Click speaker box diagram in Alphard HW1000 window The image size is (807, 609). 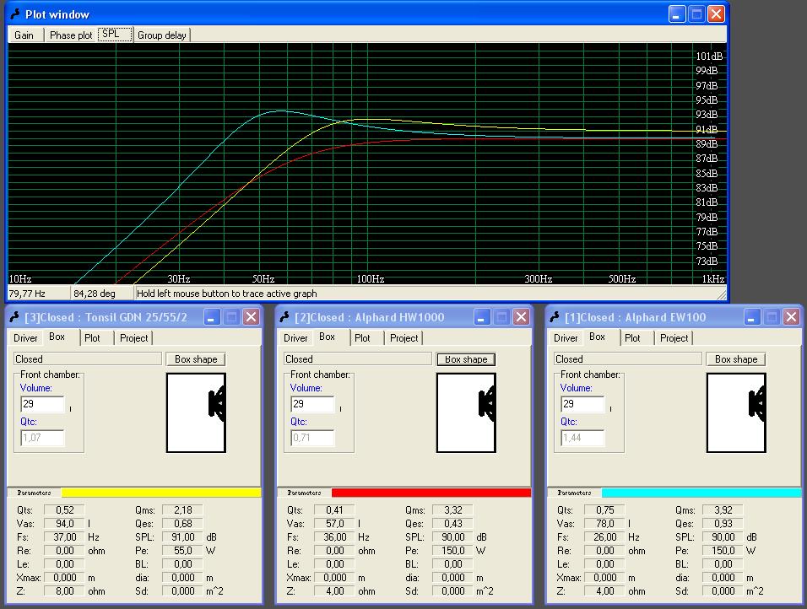point(466,412)
